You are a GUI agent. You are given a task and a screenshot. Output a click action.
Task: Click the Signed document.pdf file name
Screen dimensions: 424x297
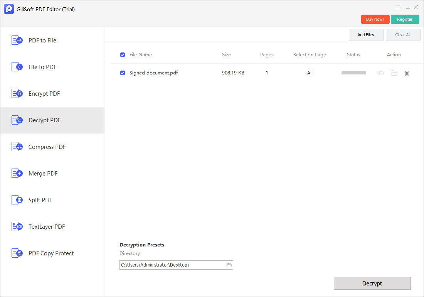153,73
